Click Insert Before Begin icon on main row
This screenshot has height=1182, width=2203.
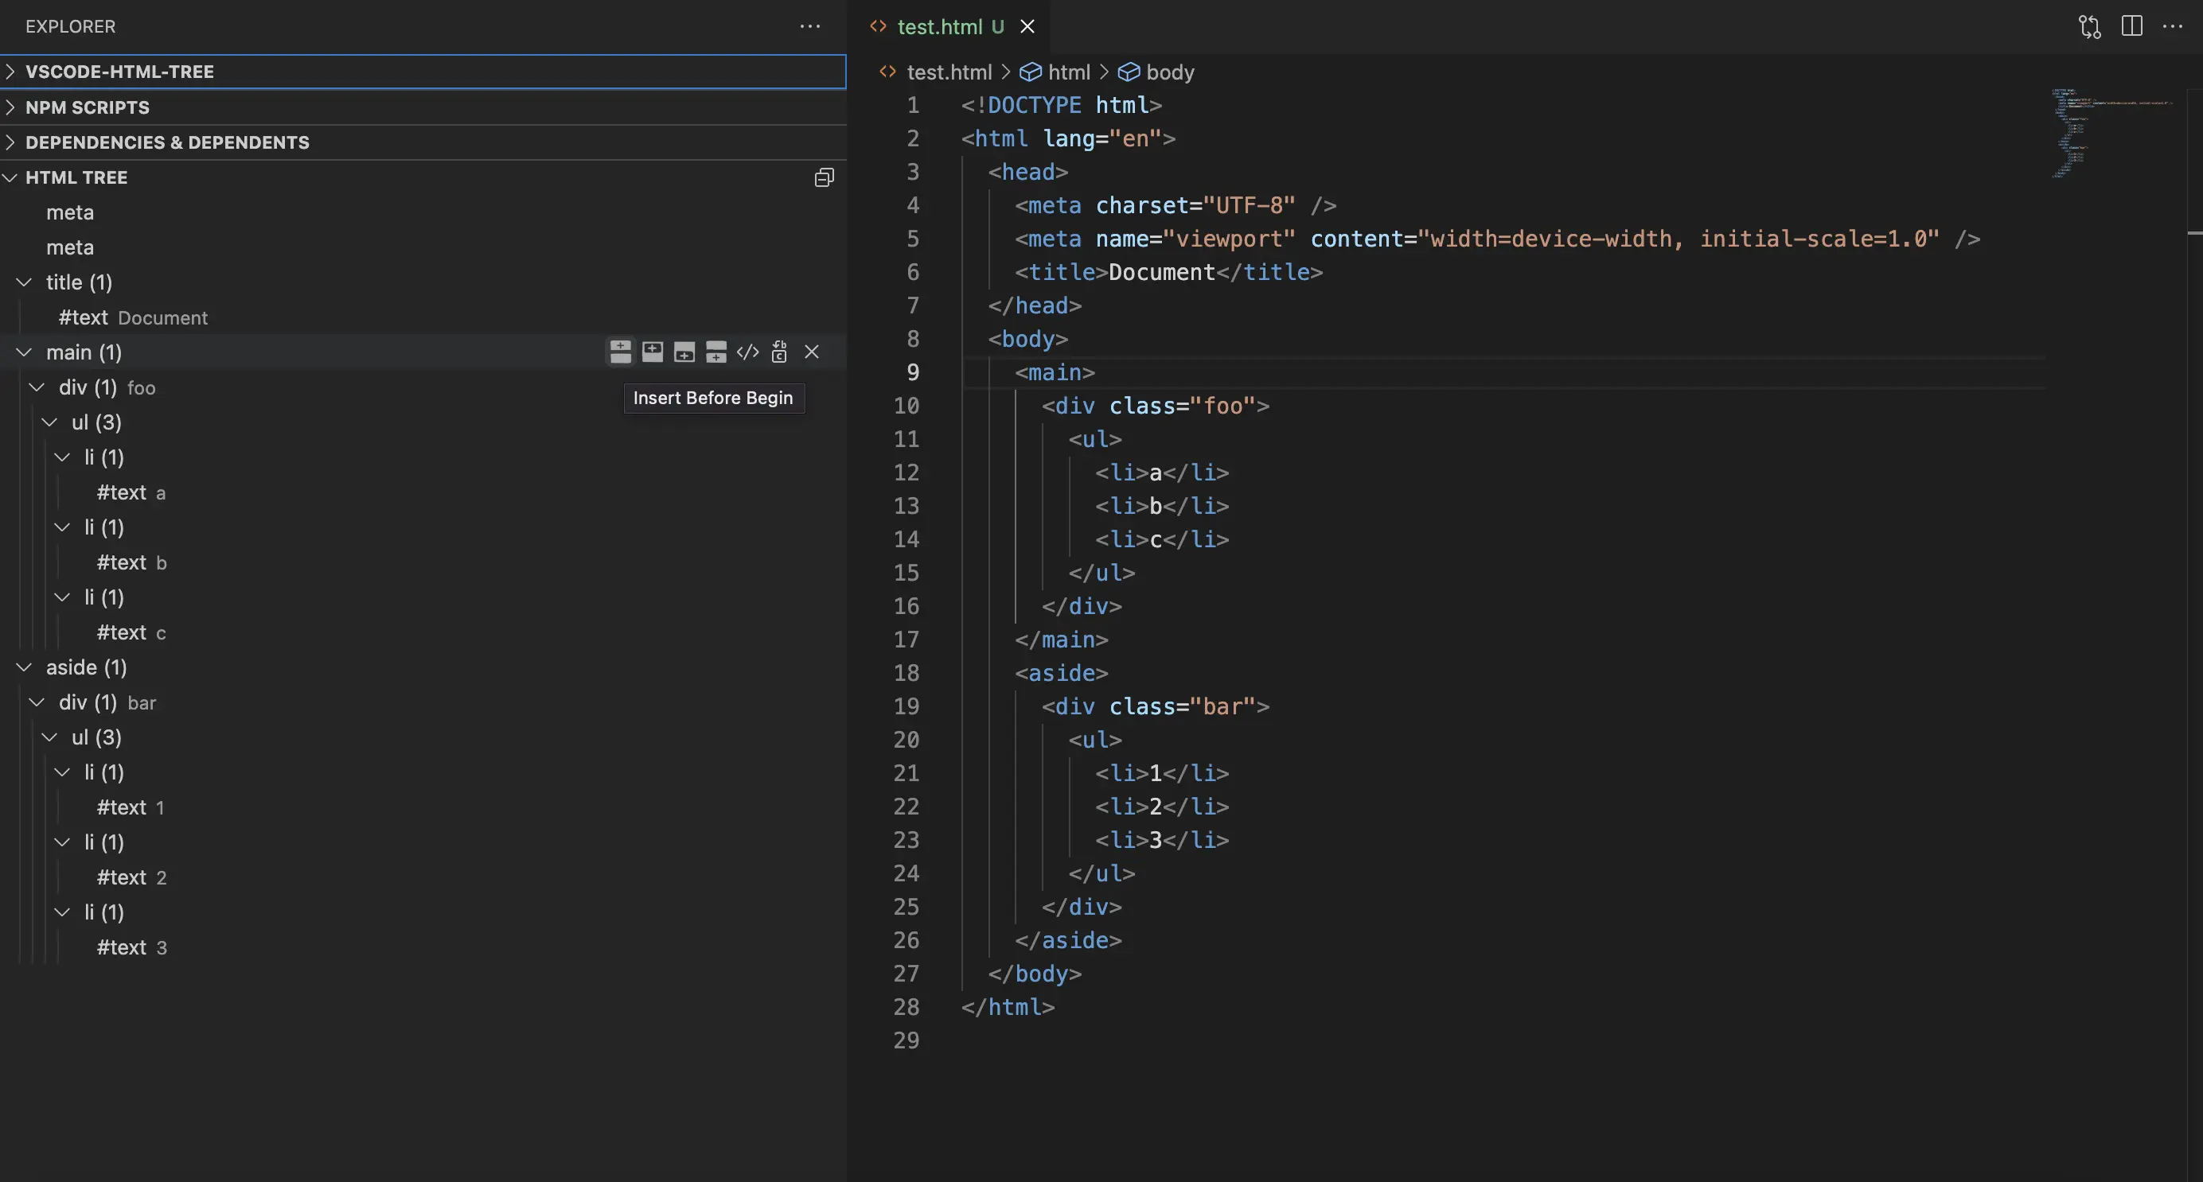(620, 352)
